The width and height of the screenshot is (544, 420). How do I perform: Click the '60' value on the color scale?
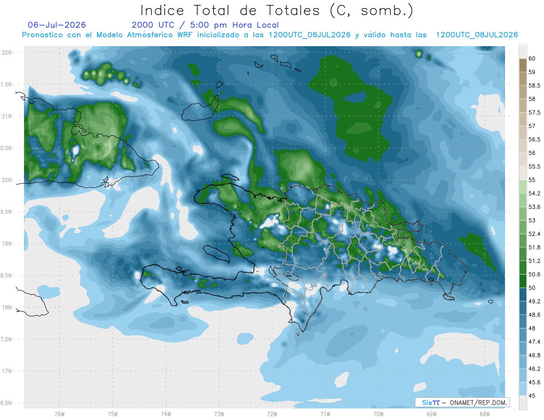(x=532, y=58)
